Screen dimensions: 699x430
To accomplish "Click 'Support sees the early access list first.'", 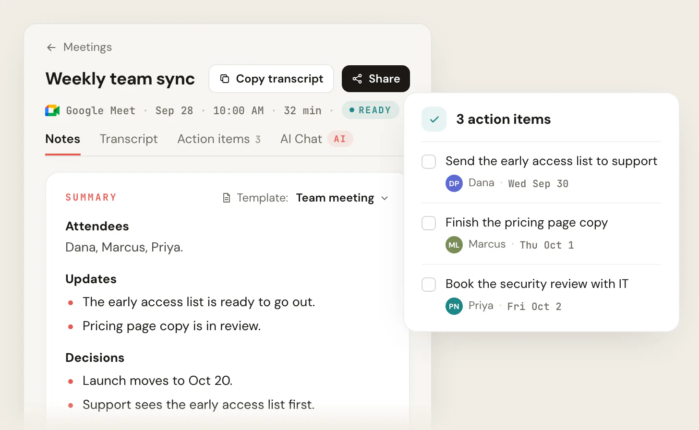I will [199, 405].
